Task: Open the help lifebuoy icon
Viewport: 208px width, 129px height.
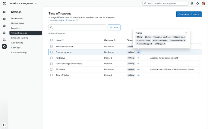Action: pos(197,3)
